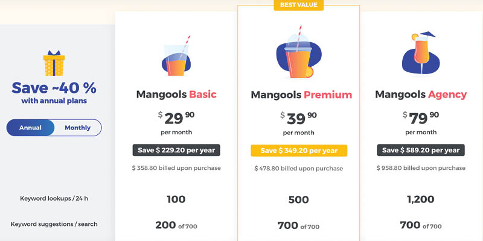
Task: Click the Mangools Premium plan title
Action: (x=301, y=95)
